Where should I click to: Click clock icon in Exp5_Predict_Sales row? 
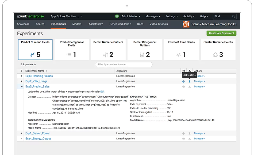(183, 87)
